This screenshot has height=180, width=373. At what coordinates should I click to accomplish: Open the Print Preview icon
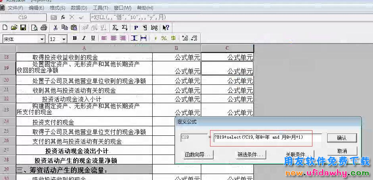(x=35, y=27)
